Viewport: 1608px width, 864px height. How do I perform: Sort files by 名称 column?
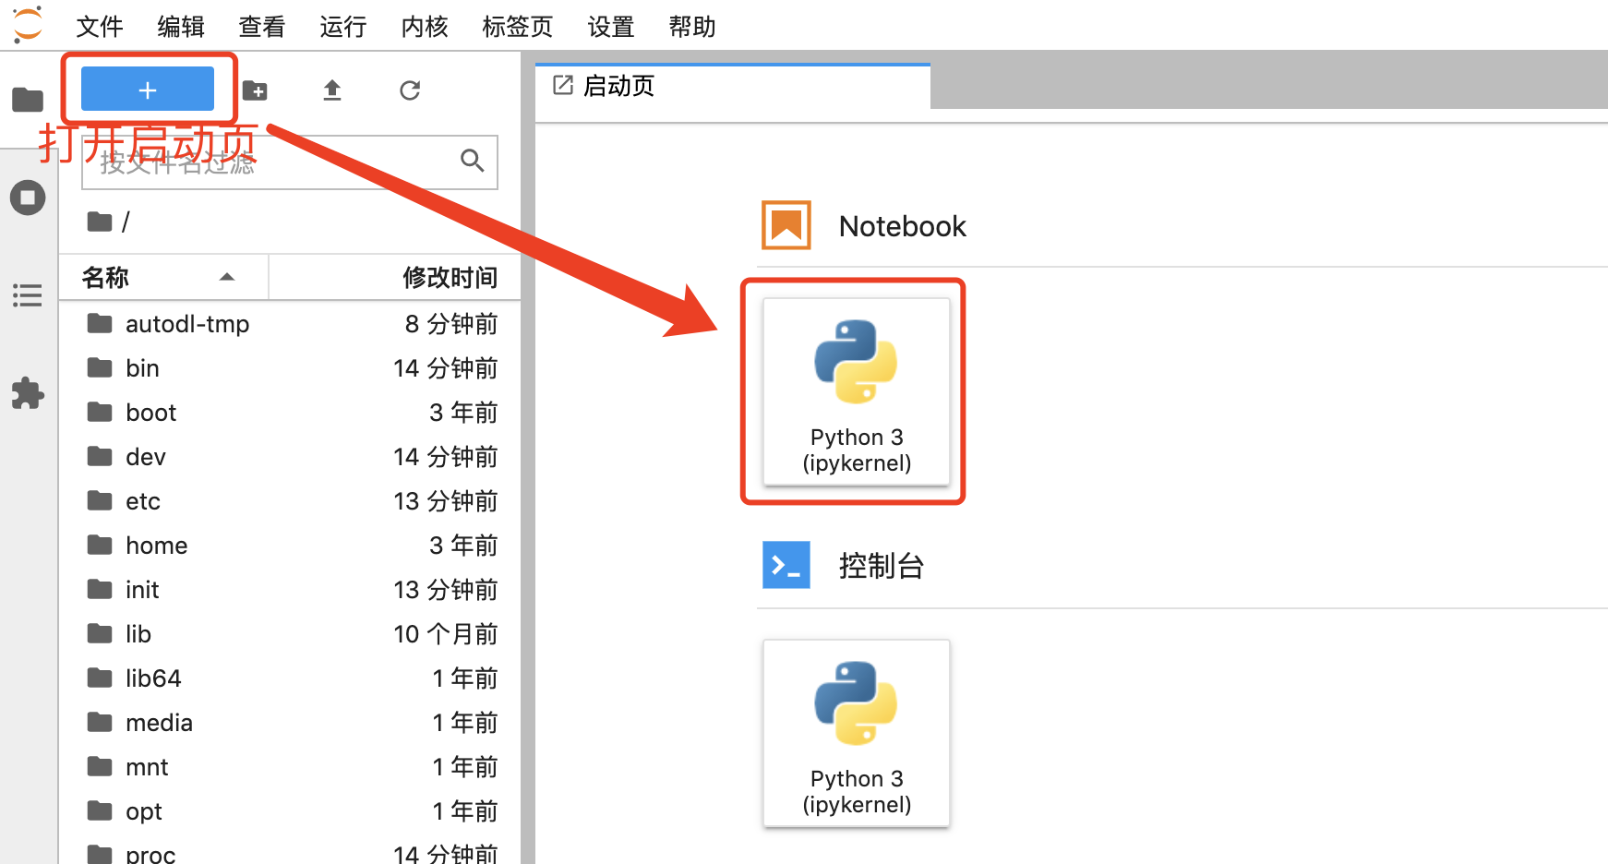click(104, 277)
